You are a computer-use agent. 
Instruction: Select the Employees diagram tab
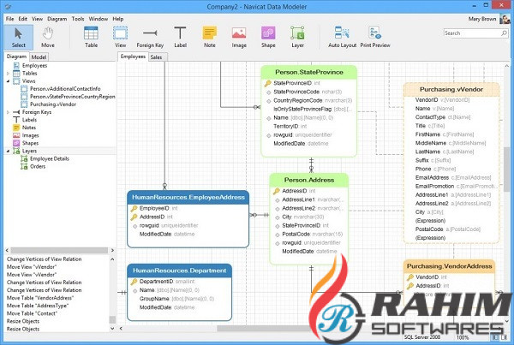[133, 57]
